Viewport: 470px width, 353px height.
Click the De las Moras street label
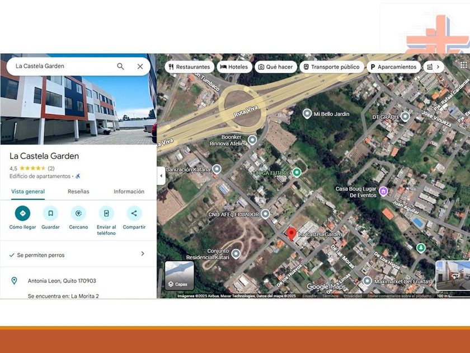(x=342, y=256)
